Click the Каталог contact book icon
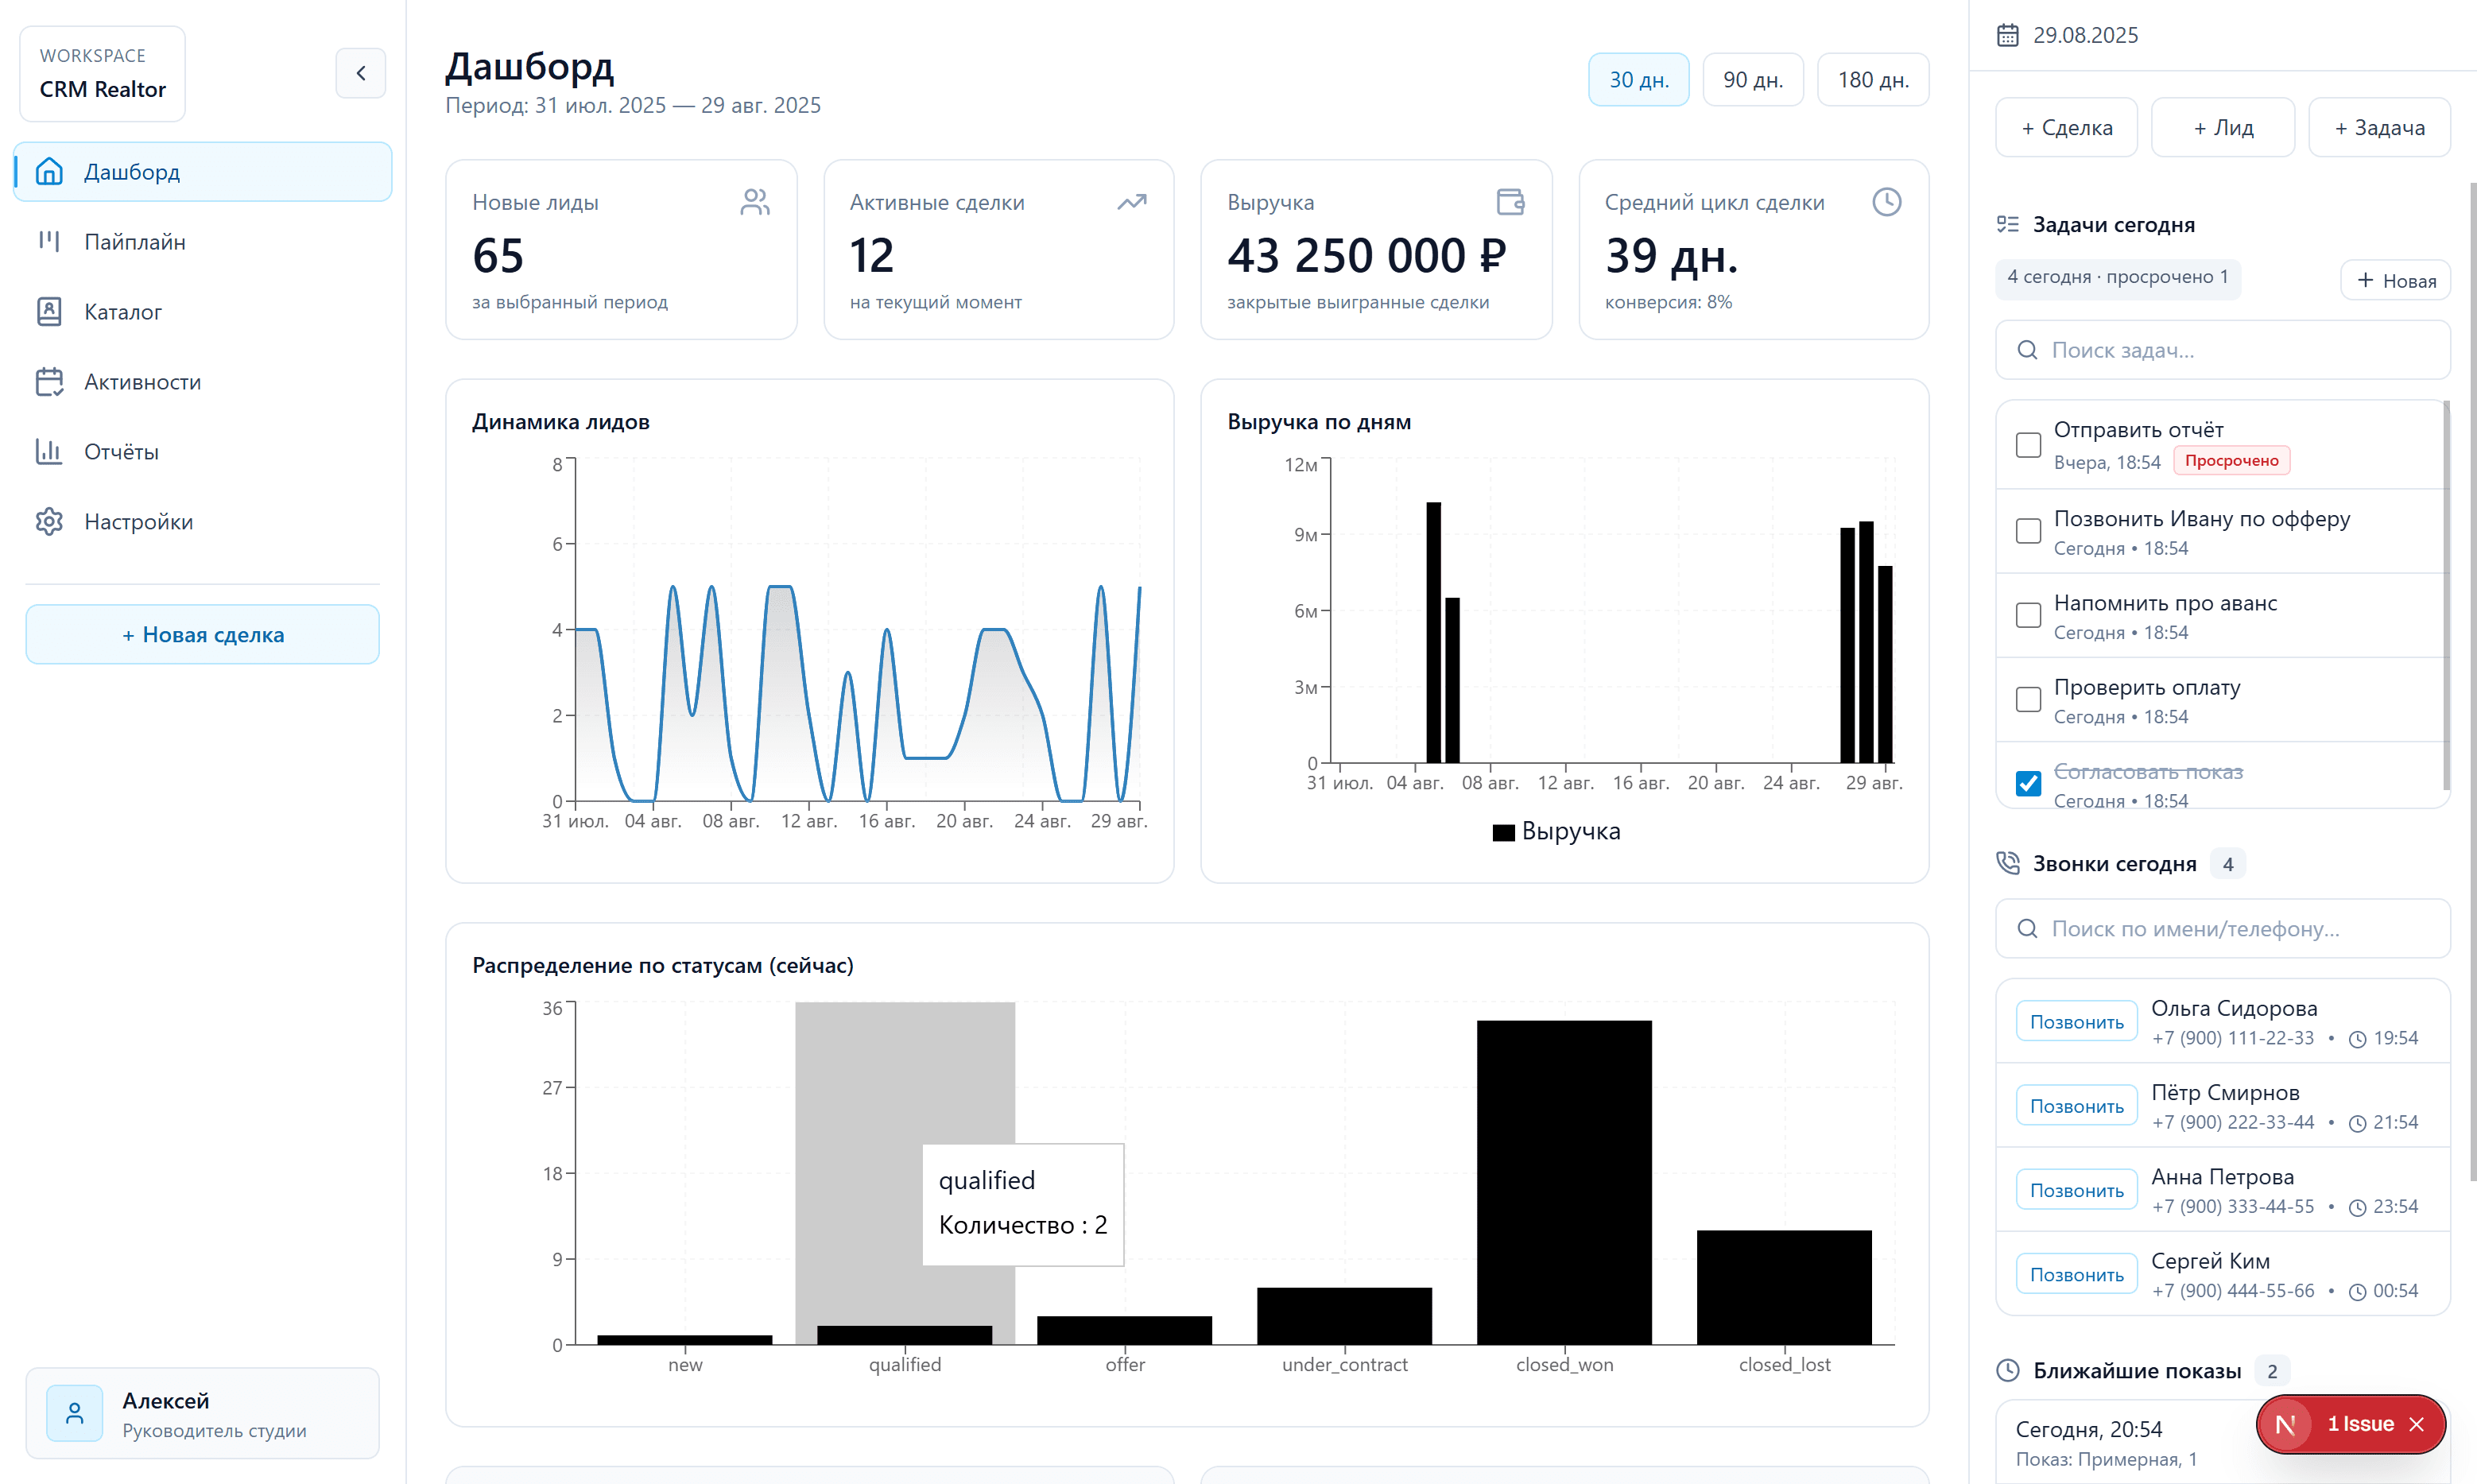This screenshot has height=1484, width=2477. [x=49, y=311]
